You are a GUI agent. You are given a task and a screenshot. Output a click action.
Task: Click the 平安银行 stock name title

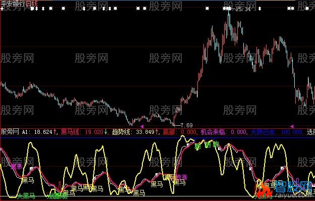click(x=13, y=4)
